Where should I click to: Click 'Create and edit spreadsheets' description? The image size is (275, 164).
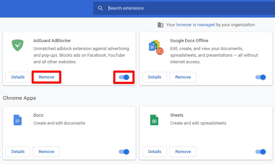(x=198, y=123)
